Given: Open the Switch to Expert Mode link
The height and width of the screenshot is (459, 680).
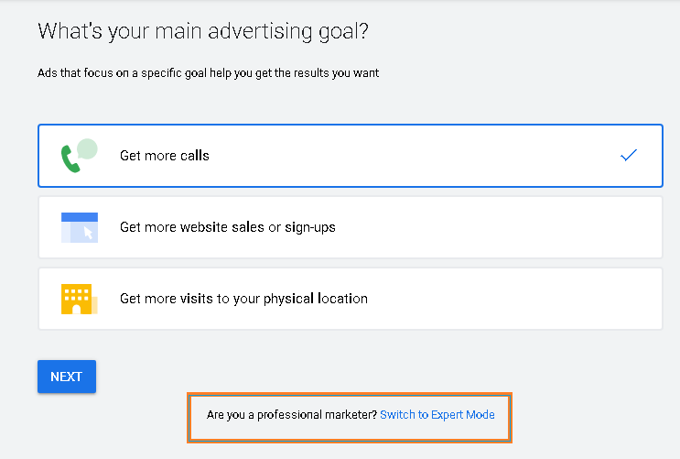Looking at the screenshot, I should pyautogui.click(x=437, y=415).
